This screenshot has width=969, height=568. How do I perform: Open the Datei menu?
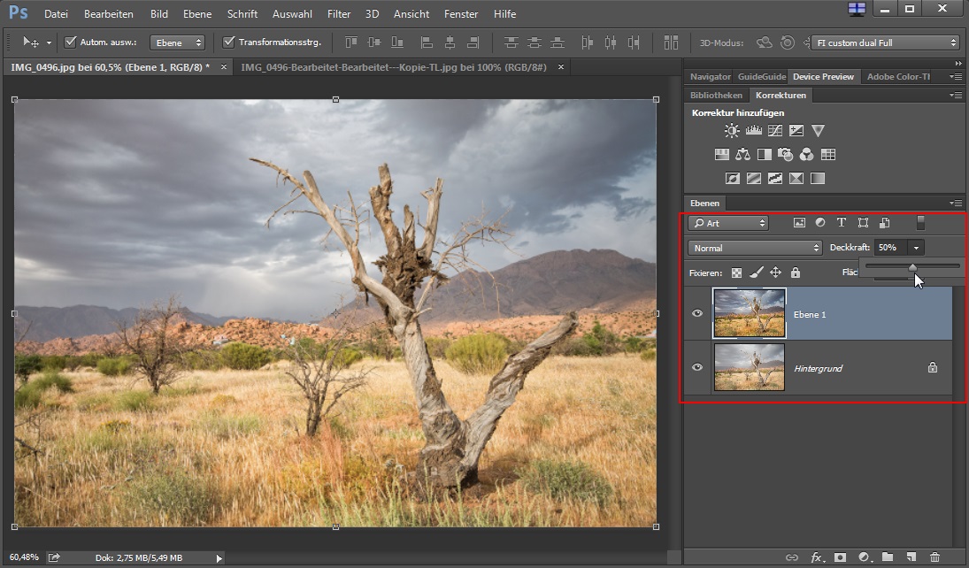coord(57,13)
